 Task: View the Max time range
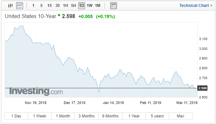(181, 116)
